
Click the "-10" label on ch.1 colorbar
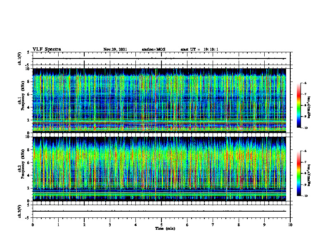coord(306,128)
